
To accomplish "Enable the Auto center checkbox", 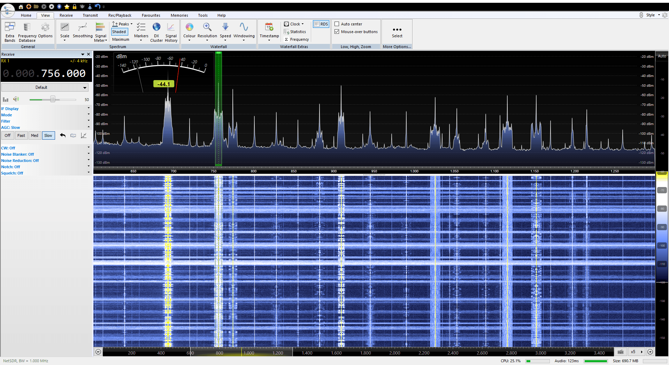I will pyautogui.click(x=337, y=24).
